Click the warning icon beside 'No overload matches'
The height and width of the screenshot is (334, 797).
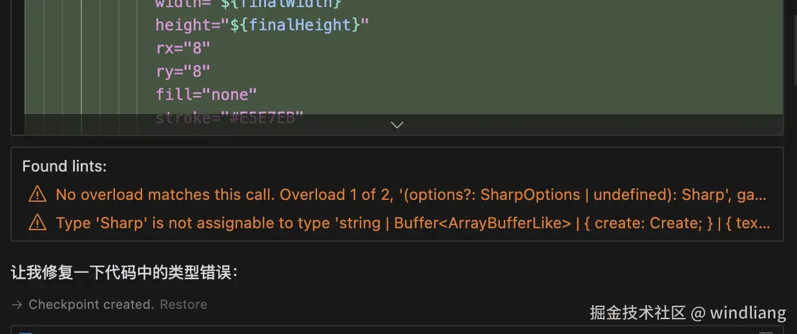point(37,194)
